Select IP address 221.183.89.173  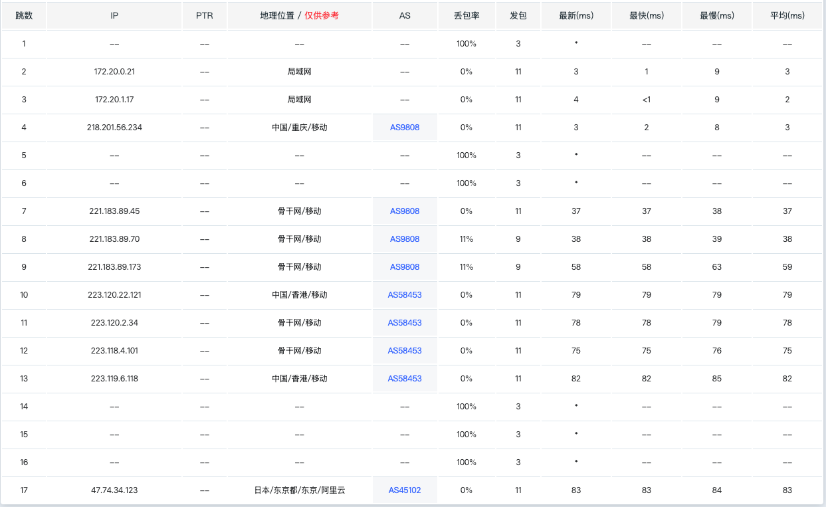click(x=114, y=267)
